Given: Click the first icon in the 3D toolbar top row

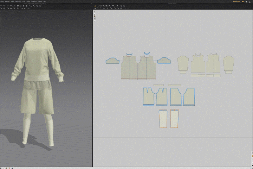Looking at the screenshot, I should pos(1,6).
